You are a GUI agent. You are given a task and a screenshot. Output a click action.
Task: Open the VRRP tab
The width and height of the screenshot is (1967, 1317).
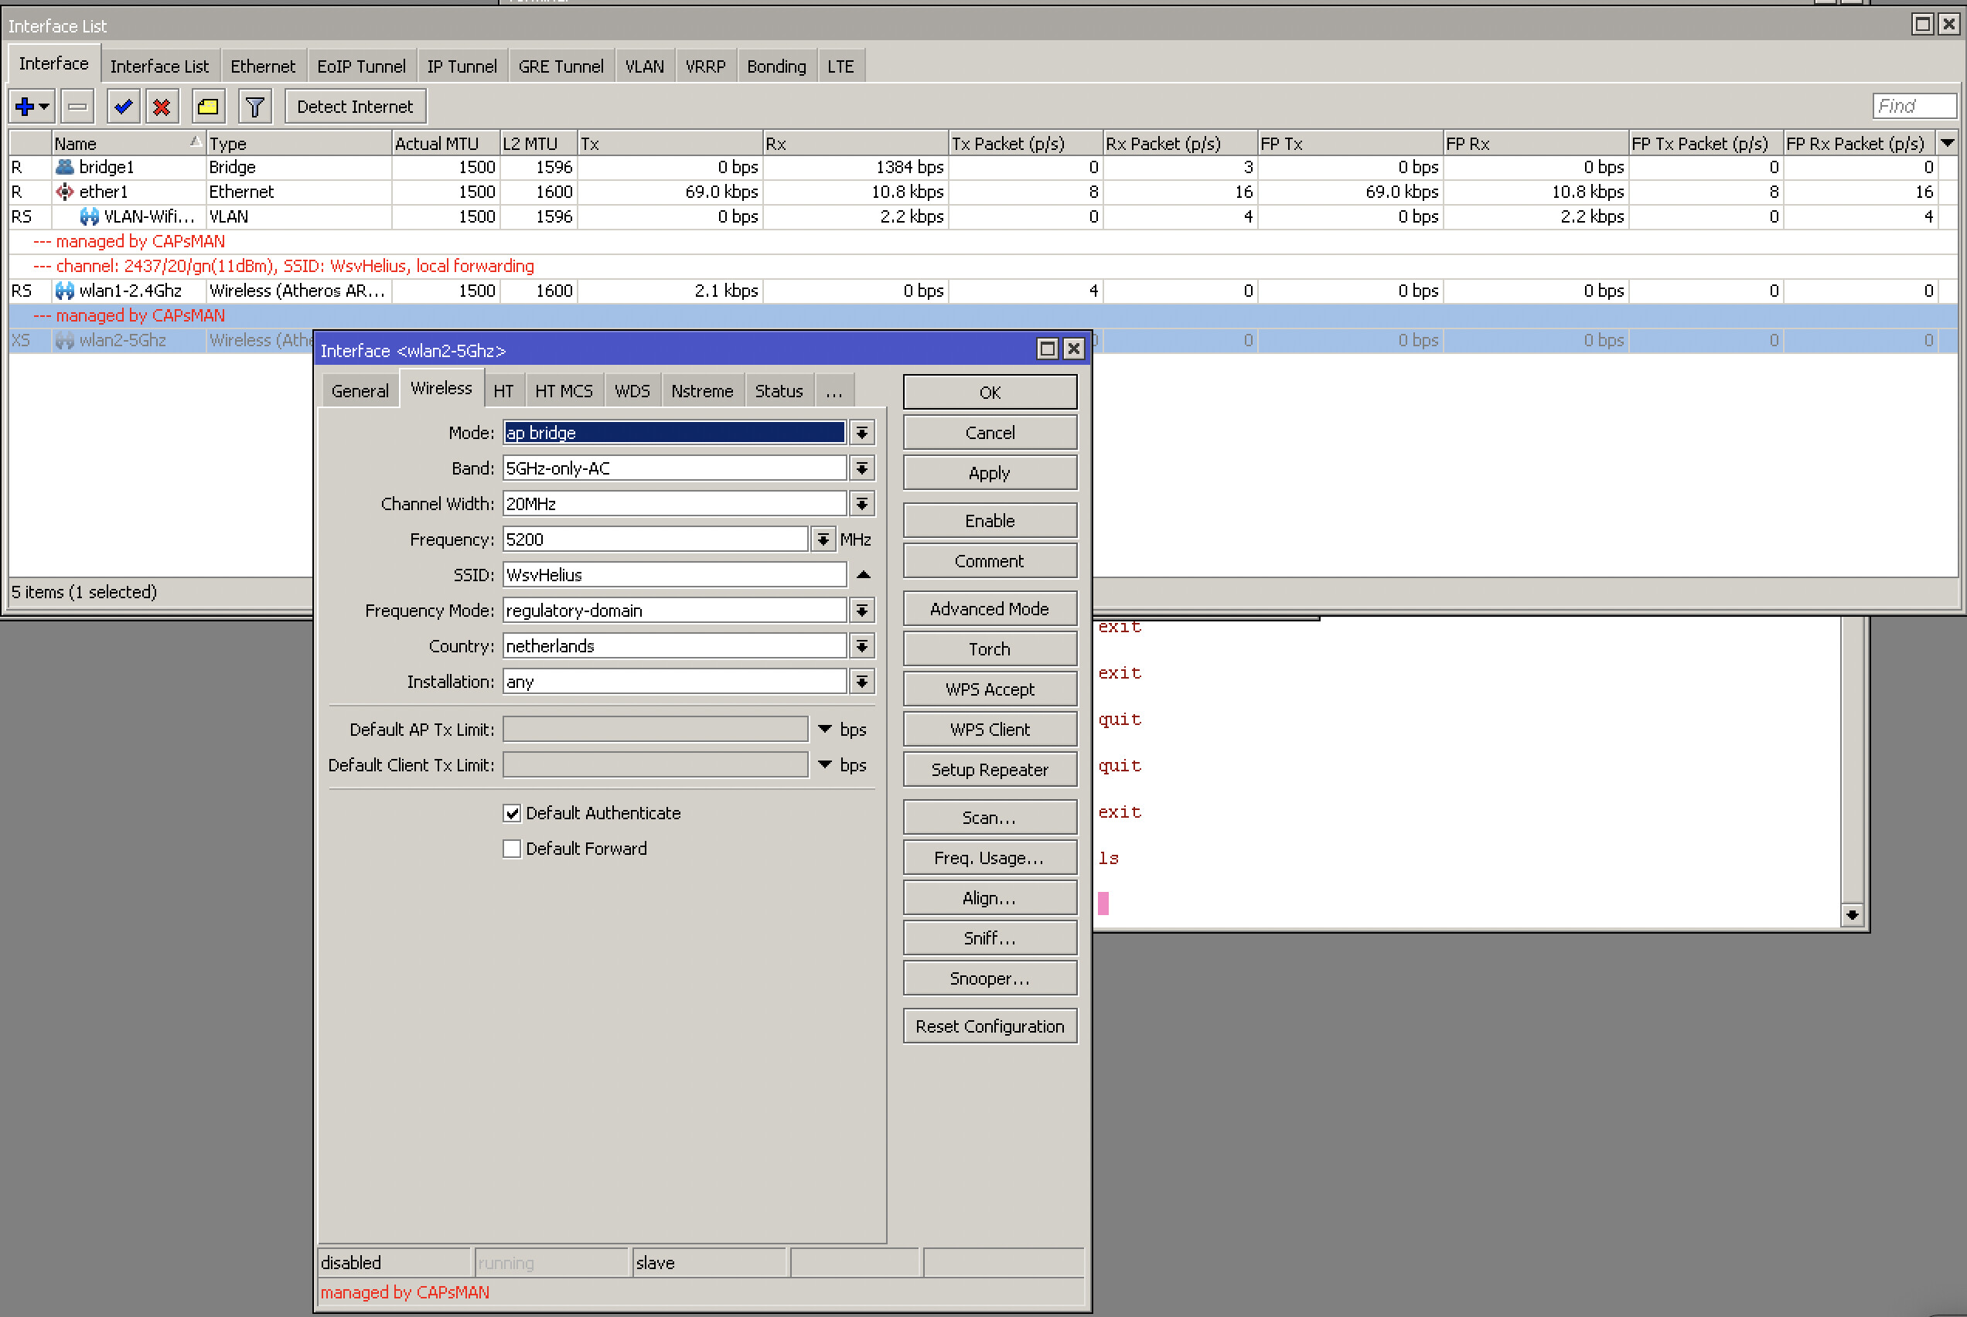tap(704, 66)
